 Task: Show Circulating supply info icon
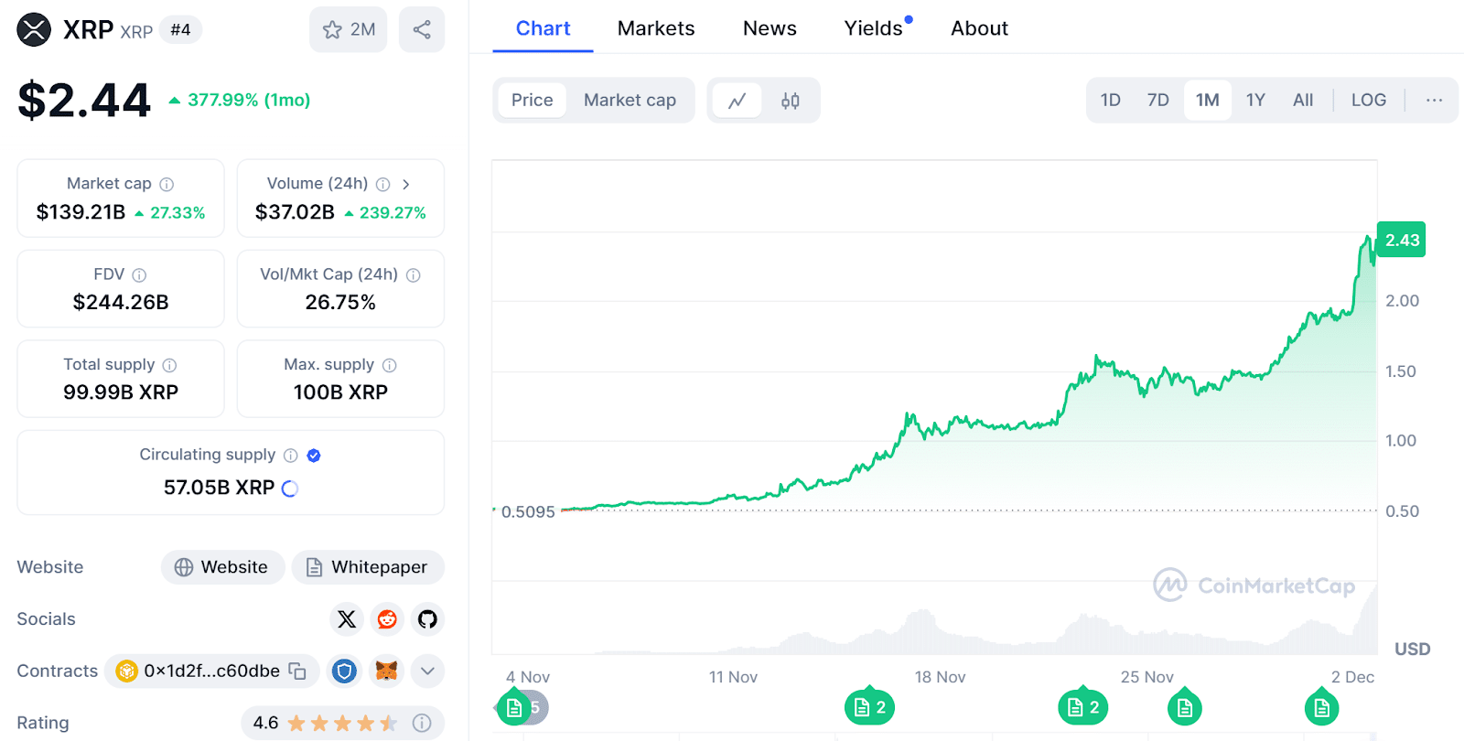(291, 456)
